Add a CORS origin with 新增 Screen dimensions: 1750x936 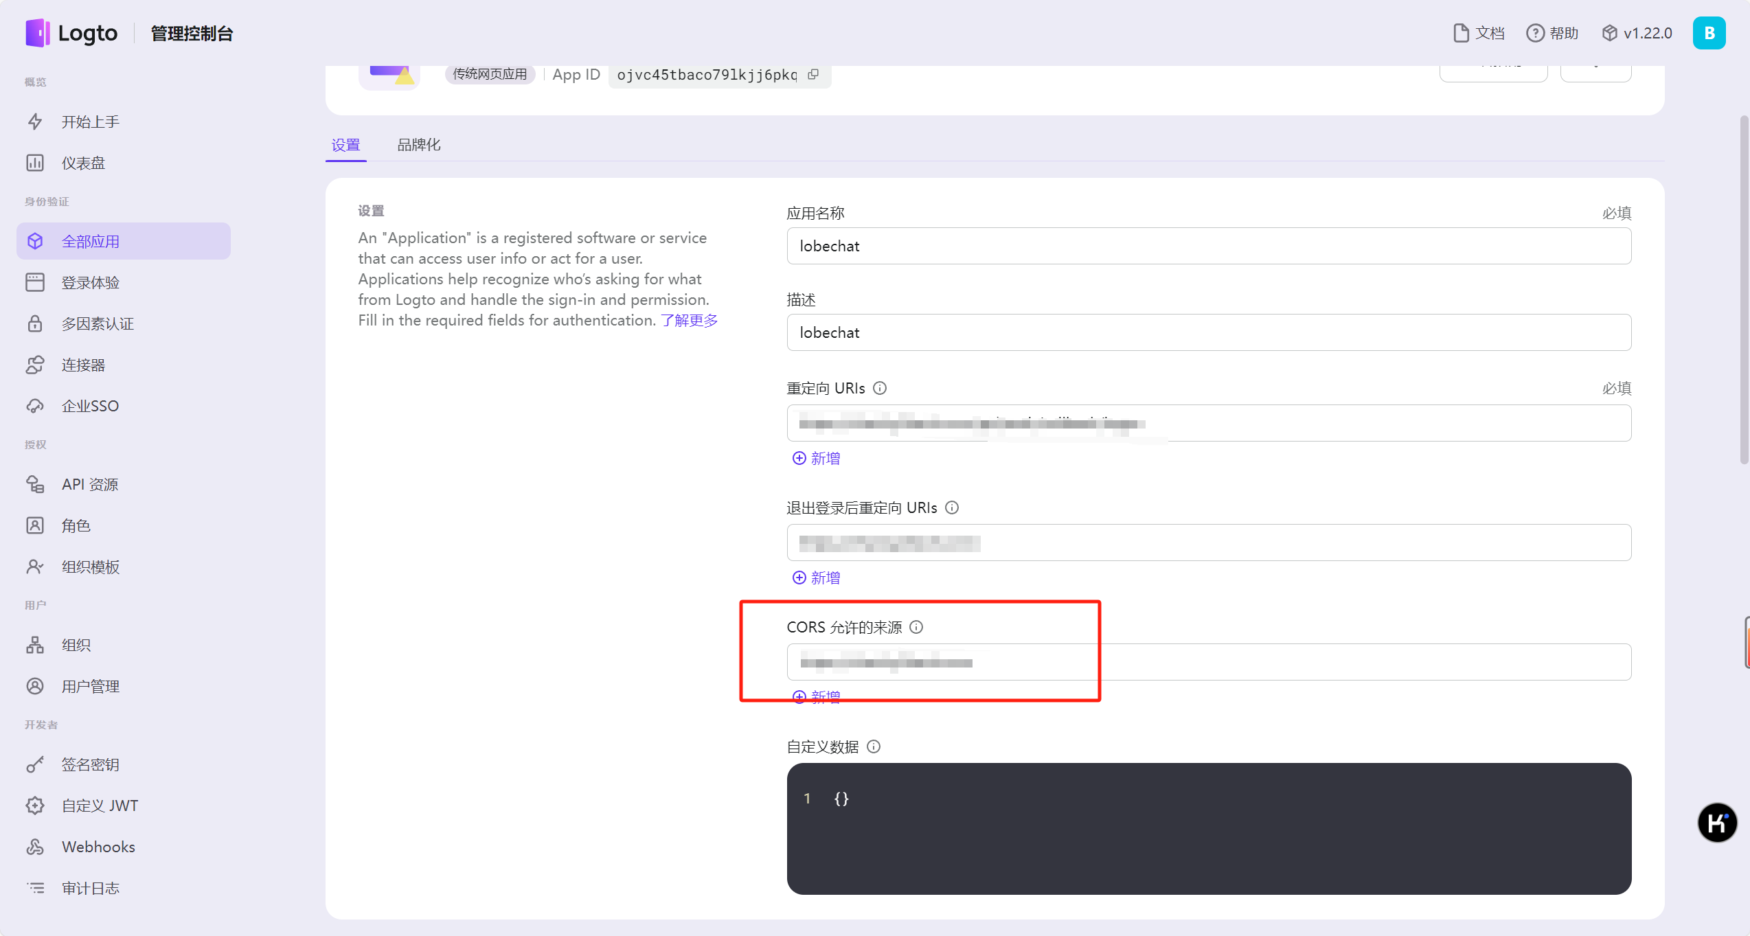(817, 697)
